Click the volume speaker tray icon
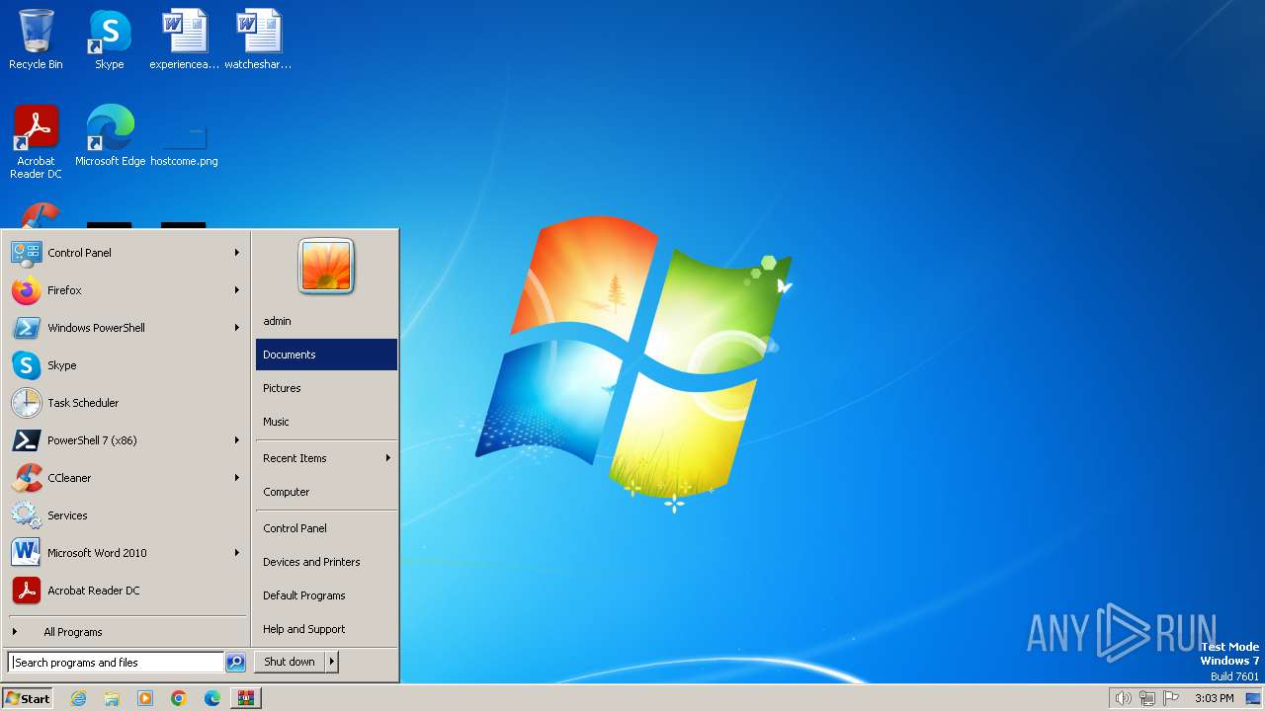1265x711 pixels. (x=1123, y=698)
